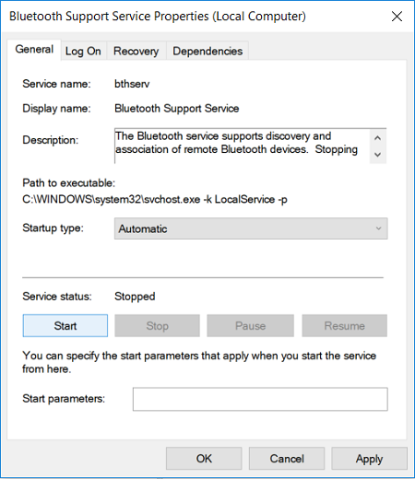The width and height of the screenshot is (415, 479).
Task: Open the Recovery tab
Action: (136, 51)
